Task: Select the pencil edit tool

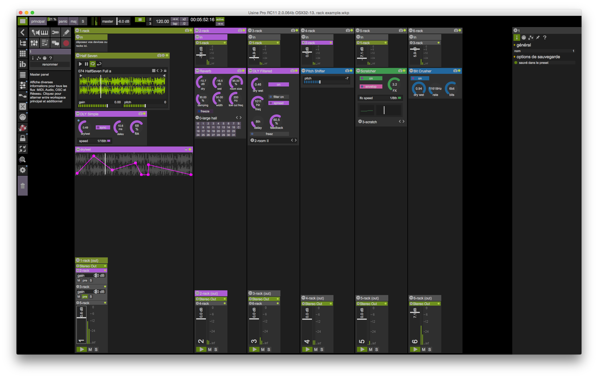Action: [x=66, y=32]
